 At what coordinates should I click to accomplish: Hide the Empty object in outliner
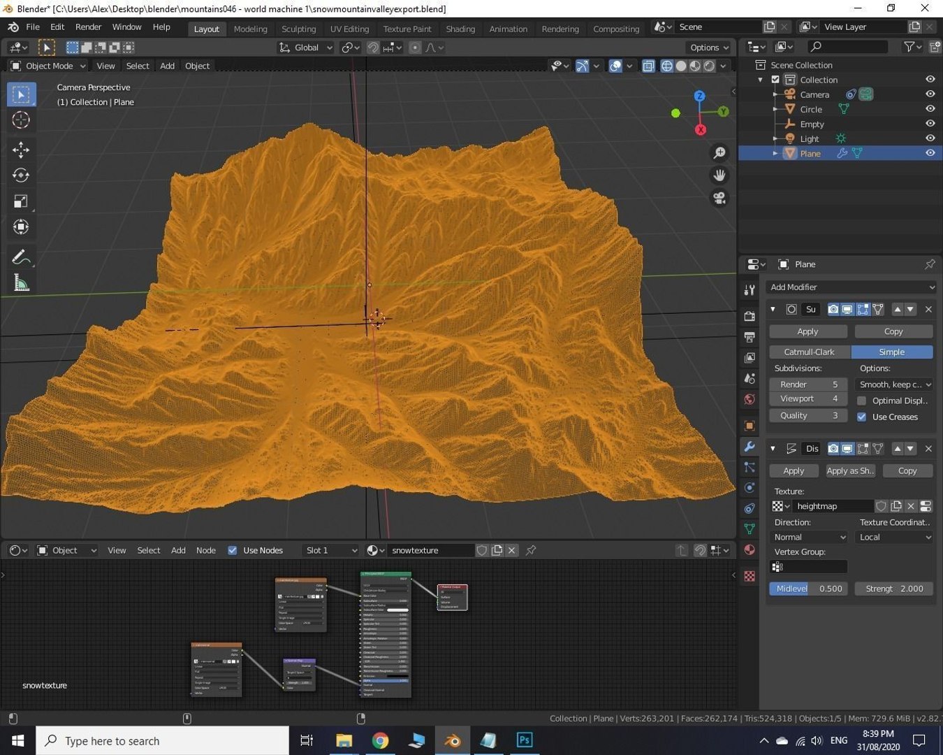coord(930,124)
